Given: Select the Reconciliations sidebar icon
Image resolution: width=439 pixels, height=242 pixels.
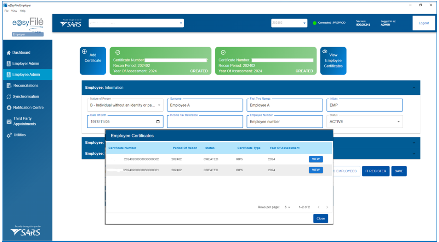Looking at the screenshot, I should pyautogui.click(x=9, y=85).
